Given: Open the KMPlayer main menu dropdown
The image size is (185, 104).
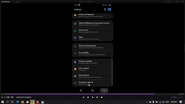Looking at the screenshot, I should tap(6, 2).
